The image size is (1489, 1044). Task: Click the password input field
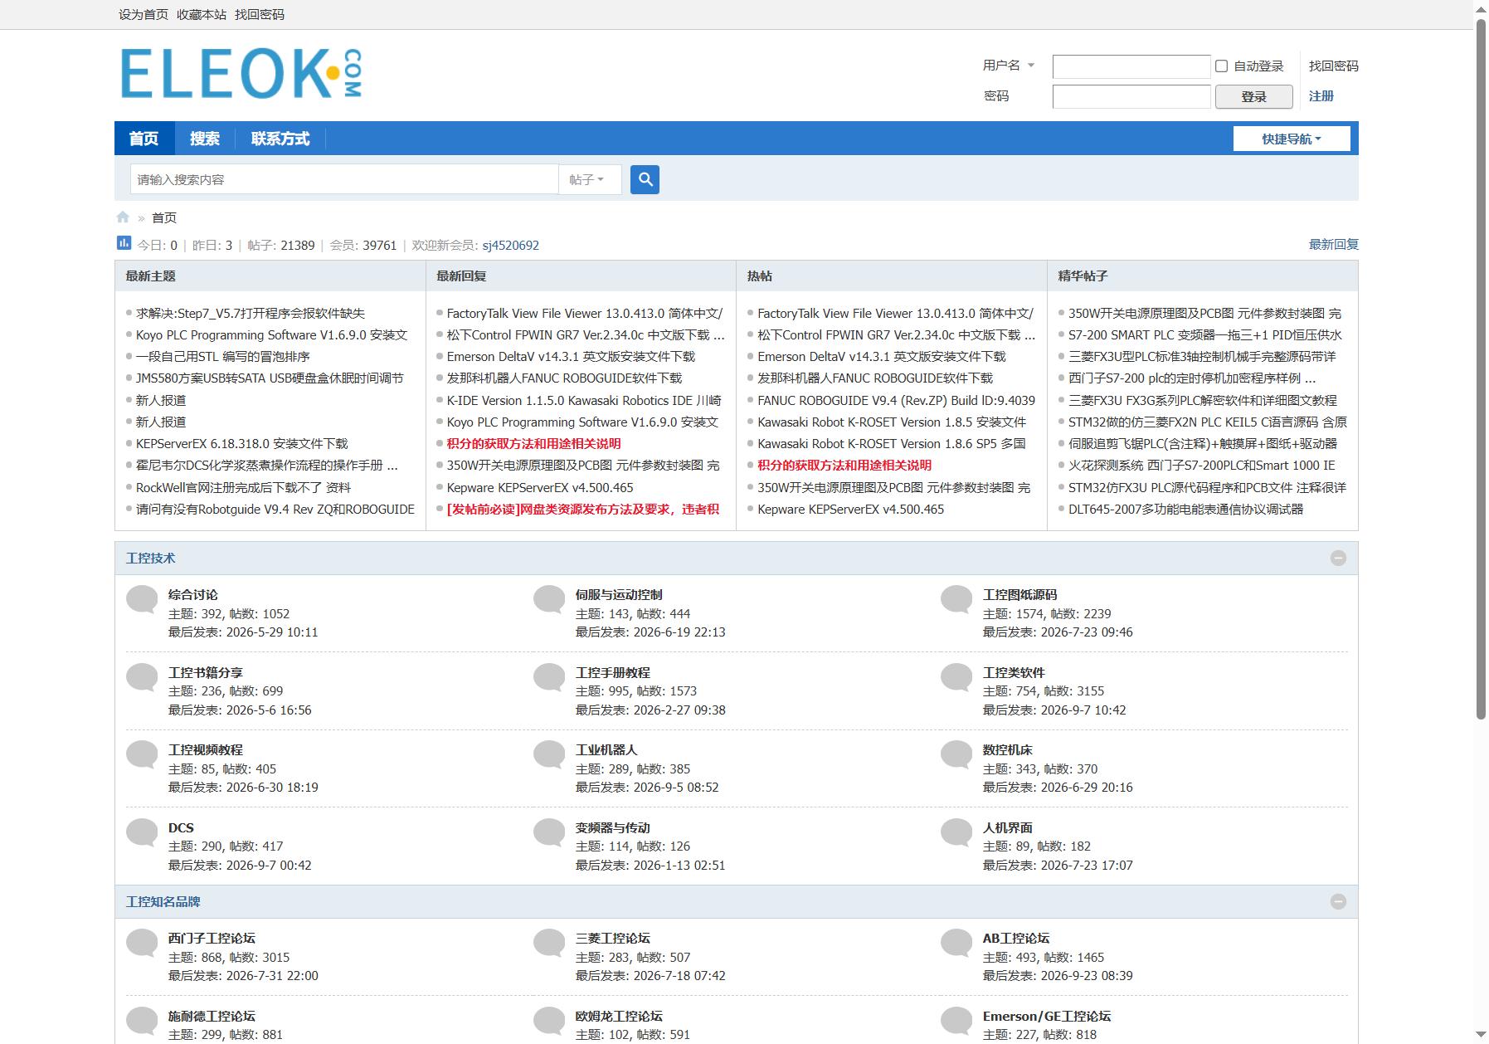tap(1131, 96)
